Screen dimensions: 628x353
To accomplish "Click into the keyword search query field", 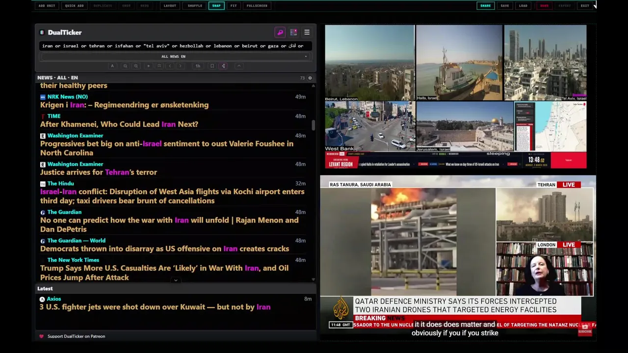I will pos(175,46).
